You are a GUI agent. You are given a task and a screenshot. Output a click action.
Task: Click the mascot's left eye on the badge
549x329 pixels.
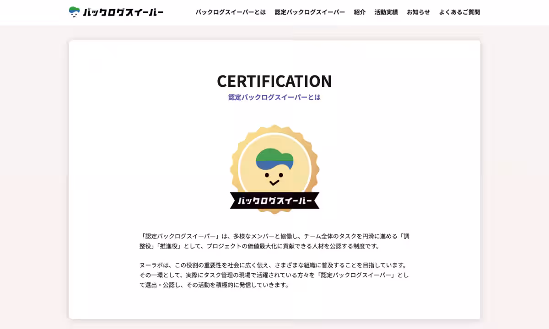(x=266, y=175)
